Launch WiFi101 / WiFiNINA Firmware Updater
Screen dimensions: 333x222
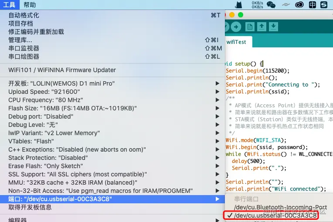pos(112,70)
